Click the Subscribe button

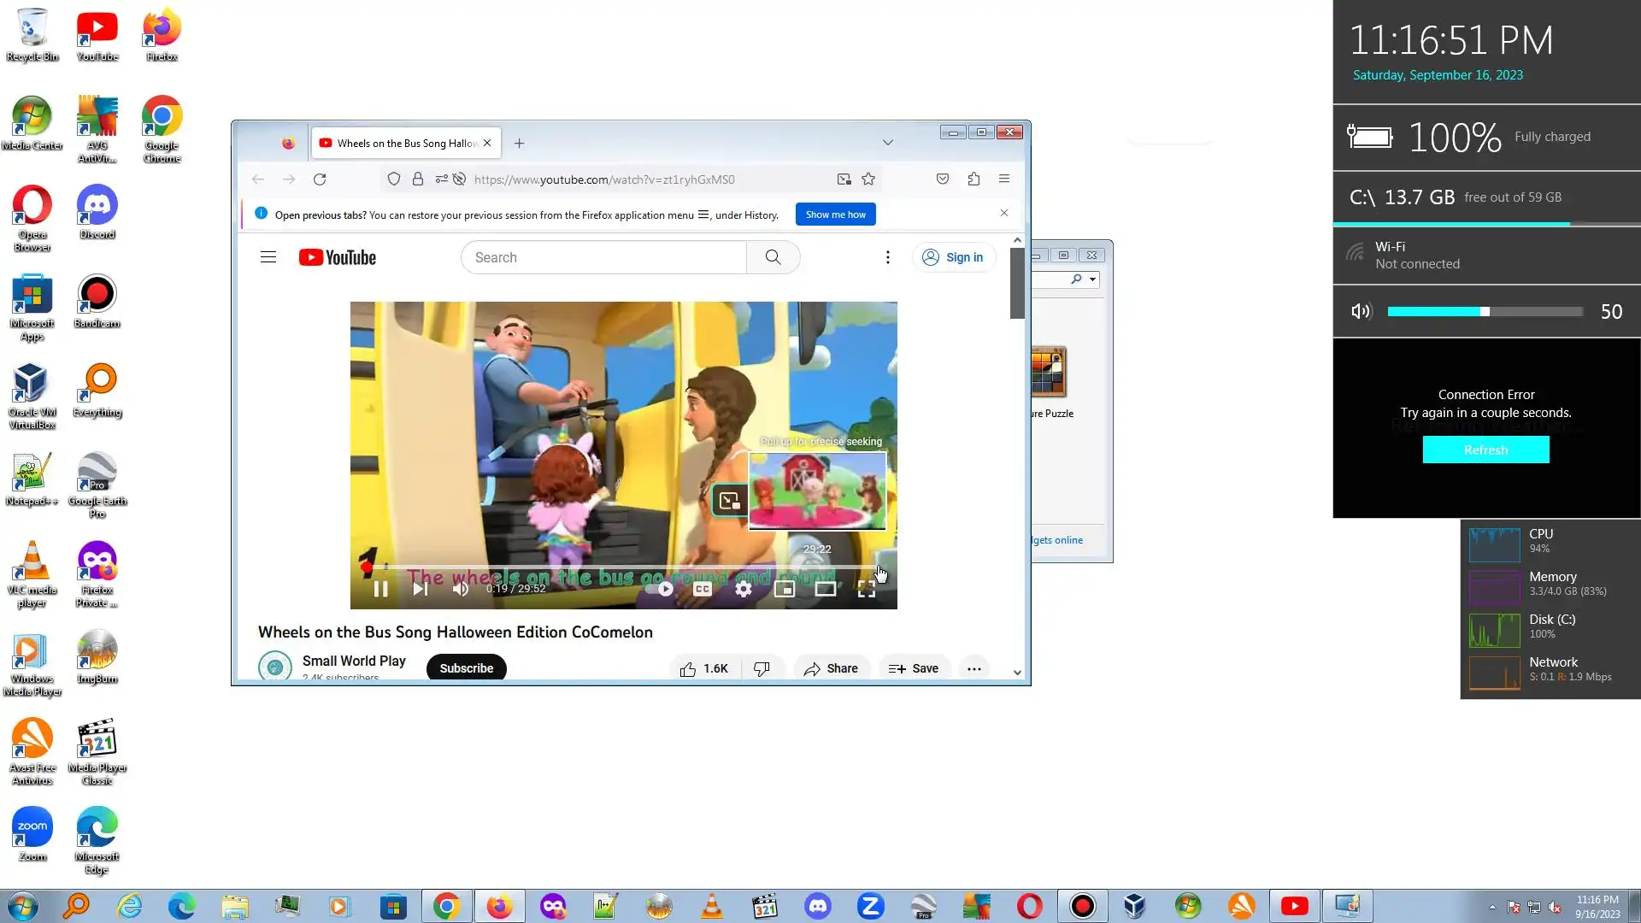coord(467,668)
